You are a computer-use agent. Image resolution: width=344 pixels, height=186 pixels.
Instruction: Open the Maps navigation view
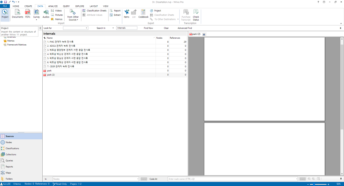[x=21, y=173]
